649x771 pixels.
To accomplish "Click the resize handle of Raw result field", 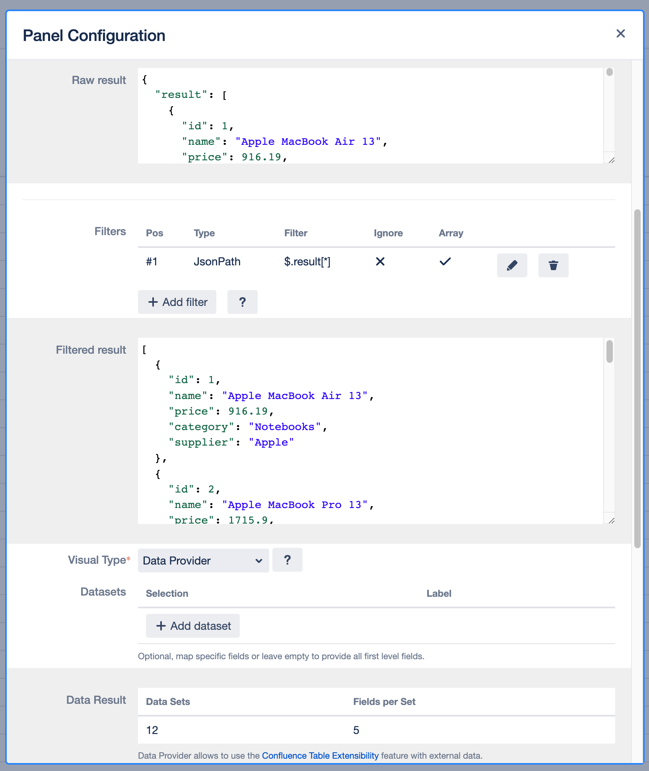I will pos(612,160).
